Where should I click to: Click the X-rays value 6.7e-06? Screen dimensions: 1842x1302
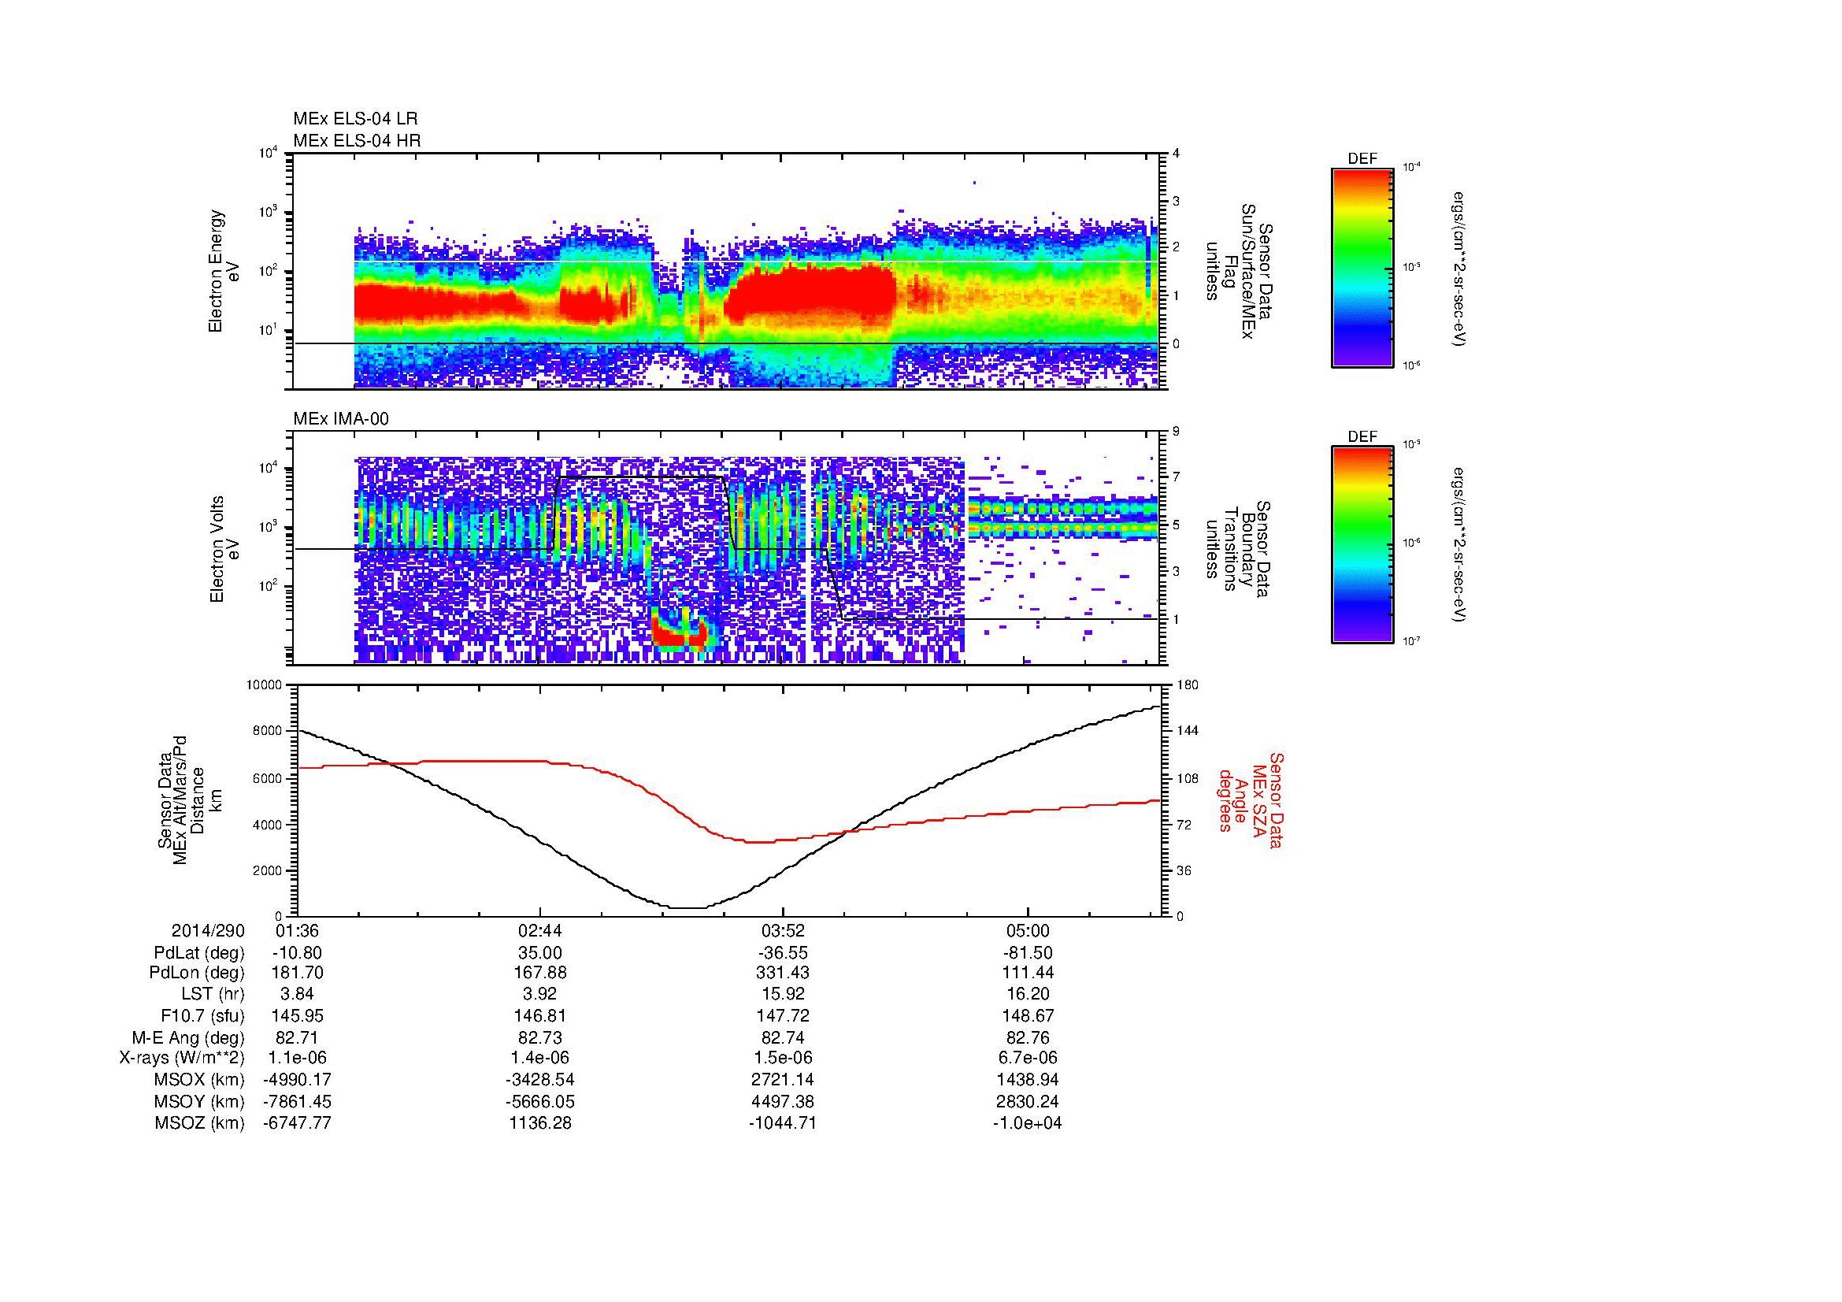(1028, 1058)
